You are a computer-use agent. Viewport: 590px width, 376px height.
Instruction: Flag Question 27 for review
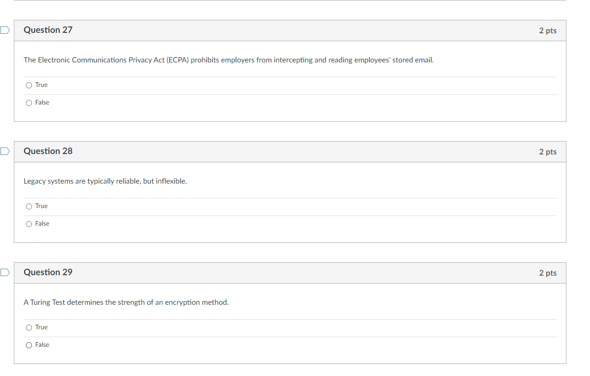5,31
